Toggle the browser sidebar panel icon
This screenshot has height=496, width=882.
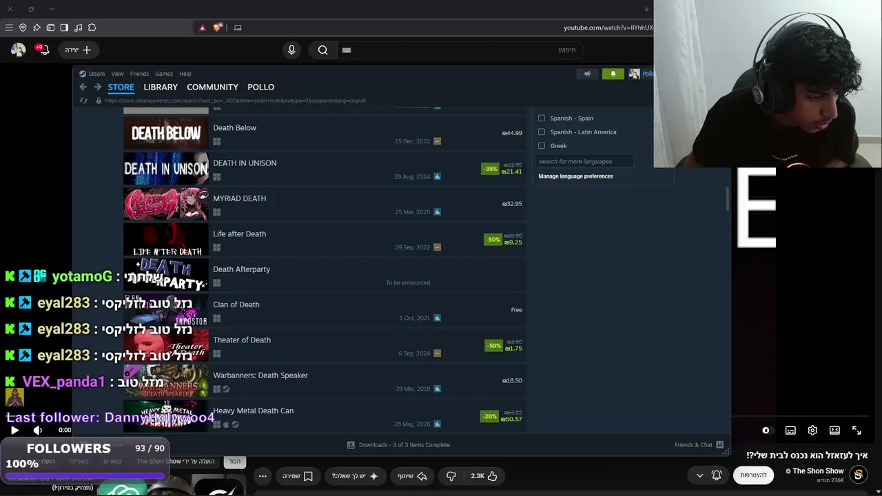click(64, 28)
